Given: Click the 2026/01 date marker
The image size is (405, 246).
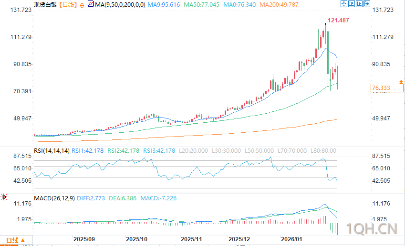Looking at the screenshot, I should 291,239.
